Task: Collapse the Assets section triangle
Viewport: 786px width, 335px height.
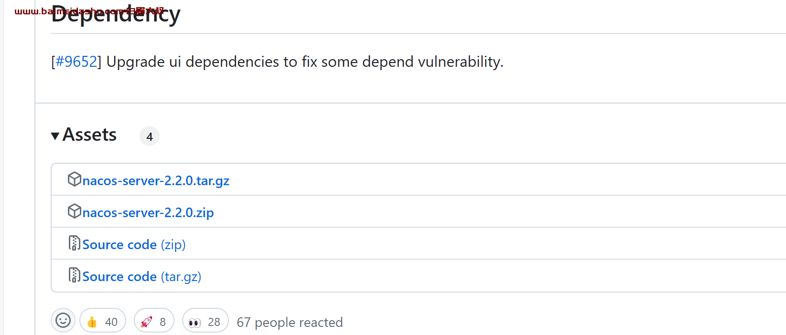Action: tap(55, 136)
